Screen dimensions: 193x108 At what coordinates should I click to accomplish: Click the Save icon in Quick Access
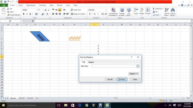coord(5,1)
